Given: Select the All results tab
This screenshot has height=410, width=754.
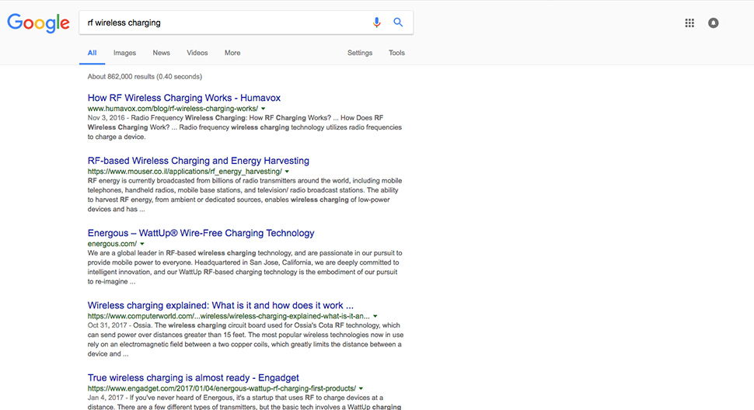Looking at the screenshot, I should coord(92,53).
